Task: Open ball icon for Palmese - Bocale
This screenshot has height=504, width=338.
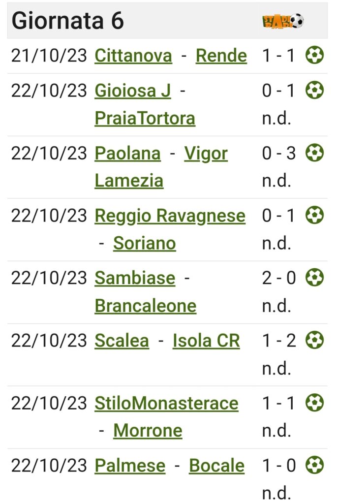Action: point(314,465)
